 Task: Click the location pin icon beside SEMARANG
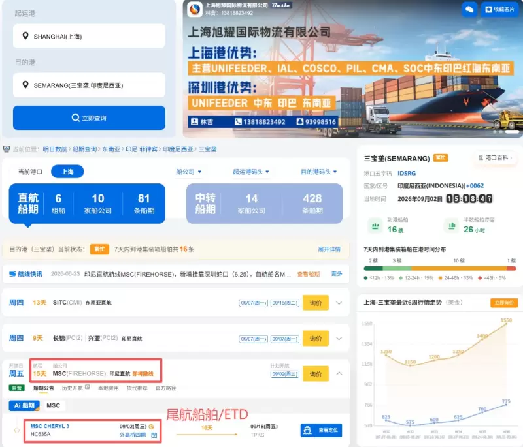pyautogui.click(x=25, y=85)
